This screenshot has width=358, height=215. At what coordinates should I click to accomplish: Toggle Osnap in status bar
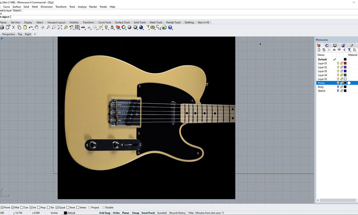coord(136,213)
